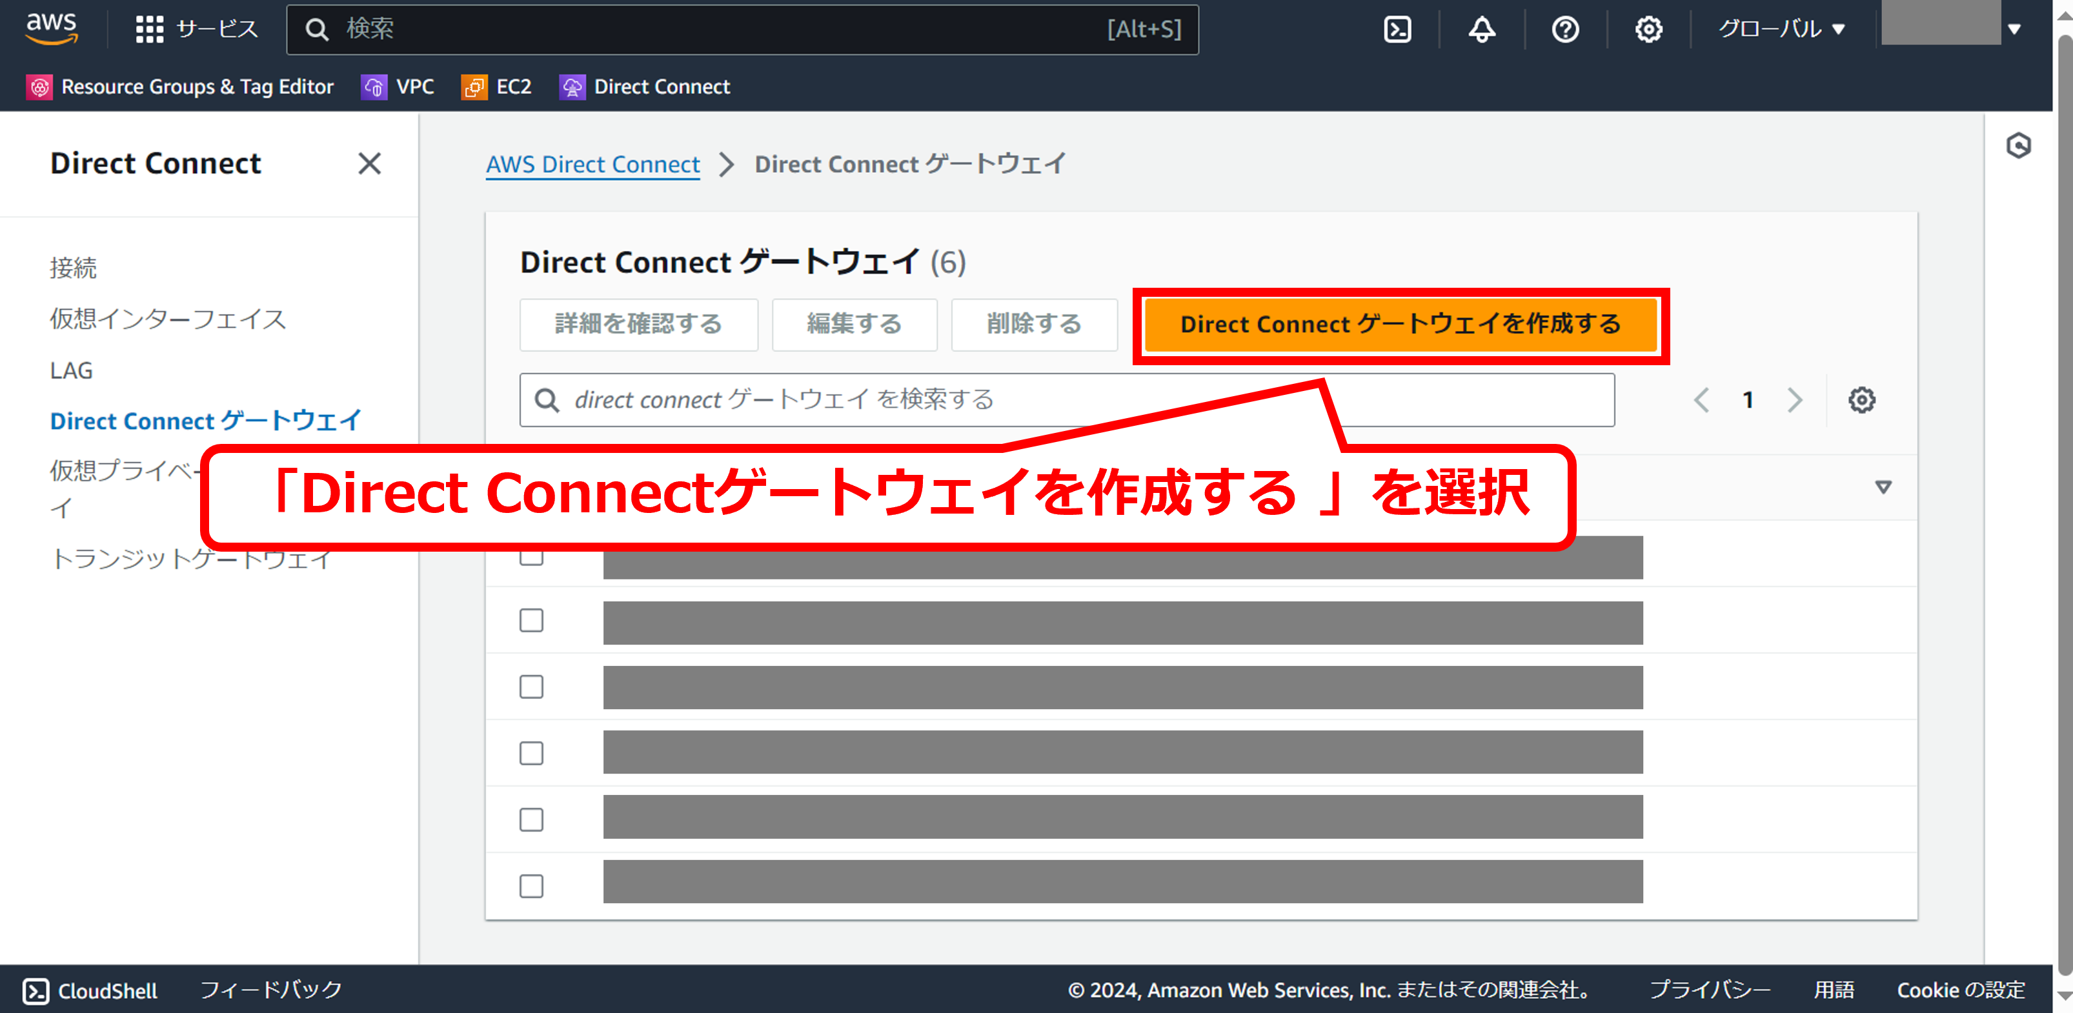2073x1013 pixels.
Task: Close the Direct Connect side navigation
Action: 369,163
